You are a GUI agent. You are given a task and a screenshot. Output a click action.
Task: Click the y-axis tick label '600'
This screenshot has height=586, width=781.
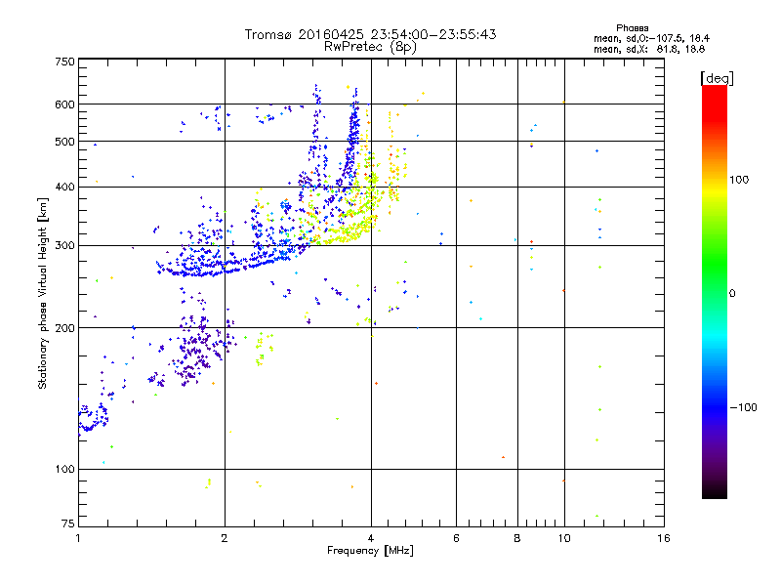[64, 105]
